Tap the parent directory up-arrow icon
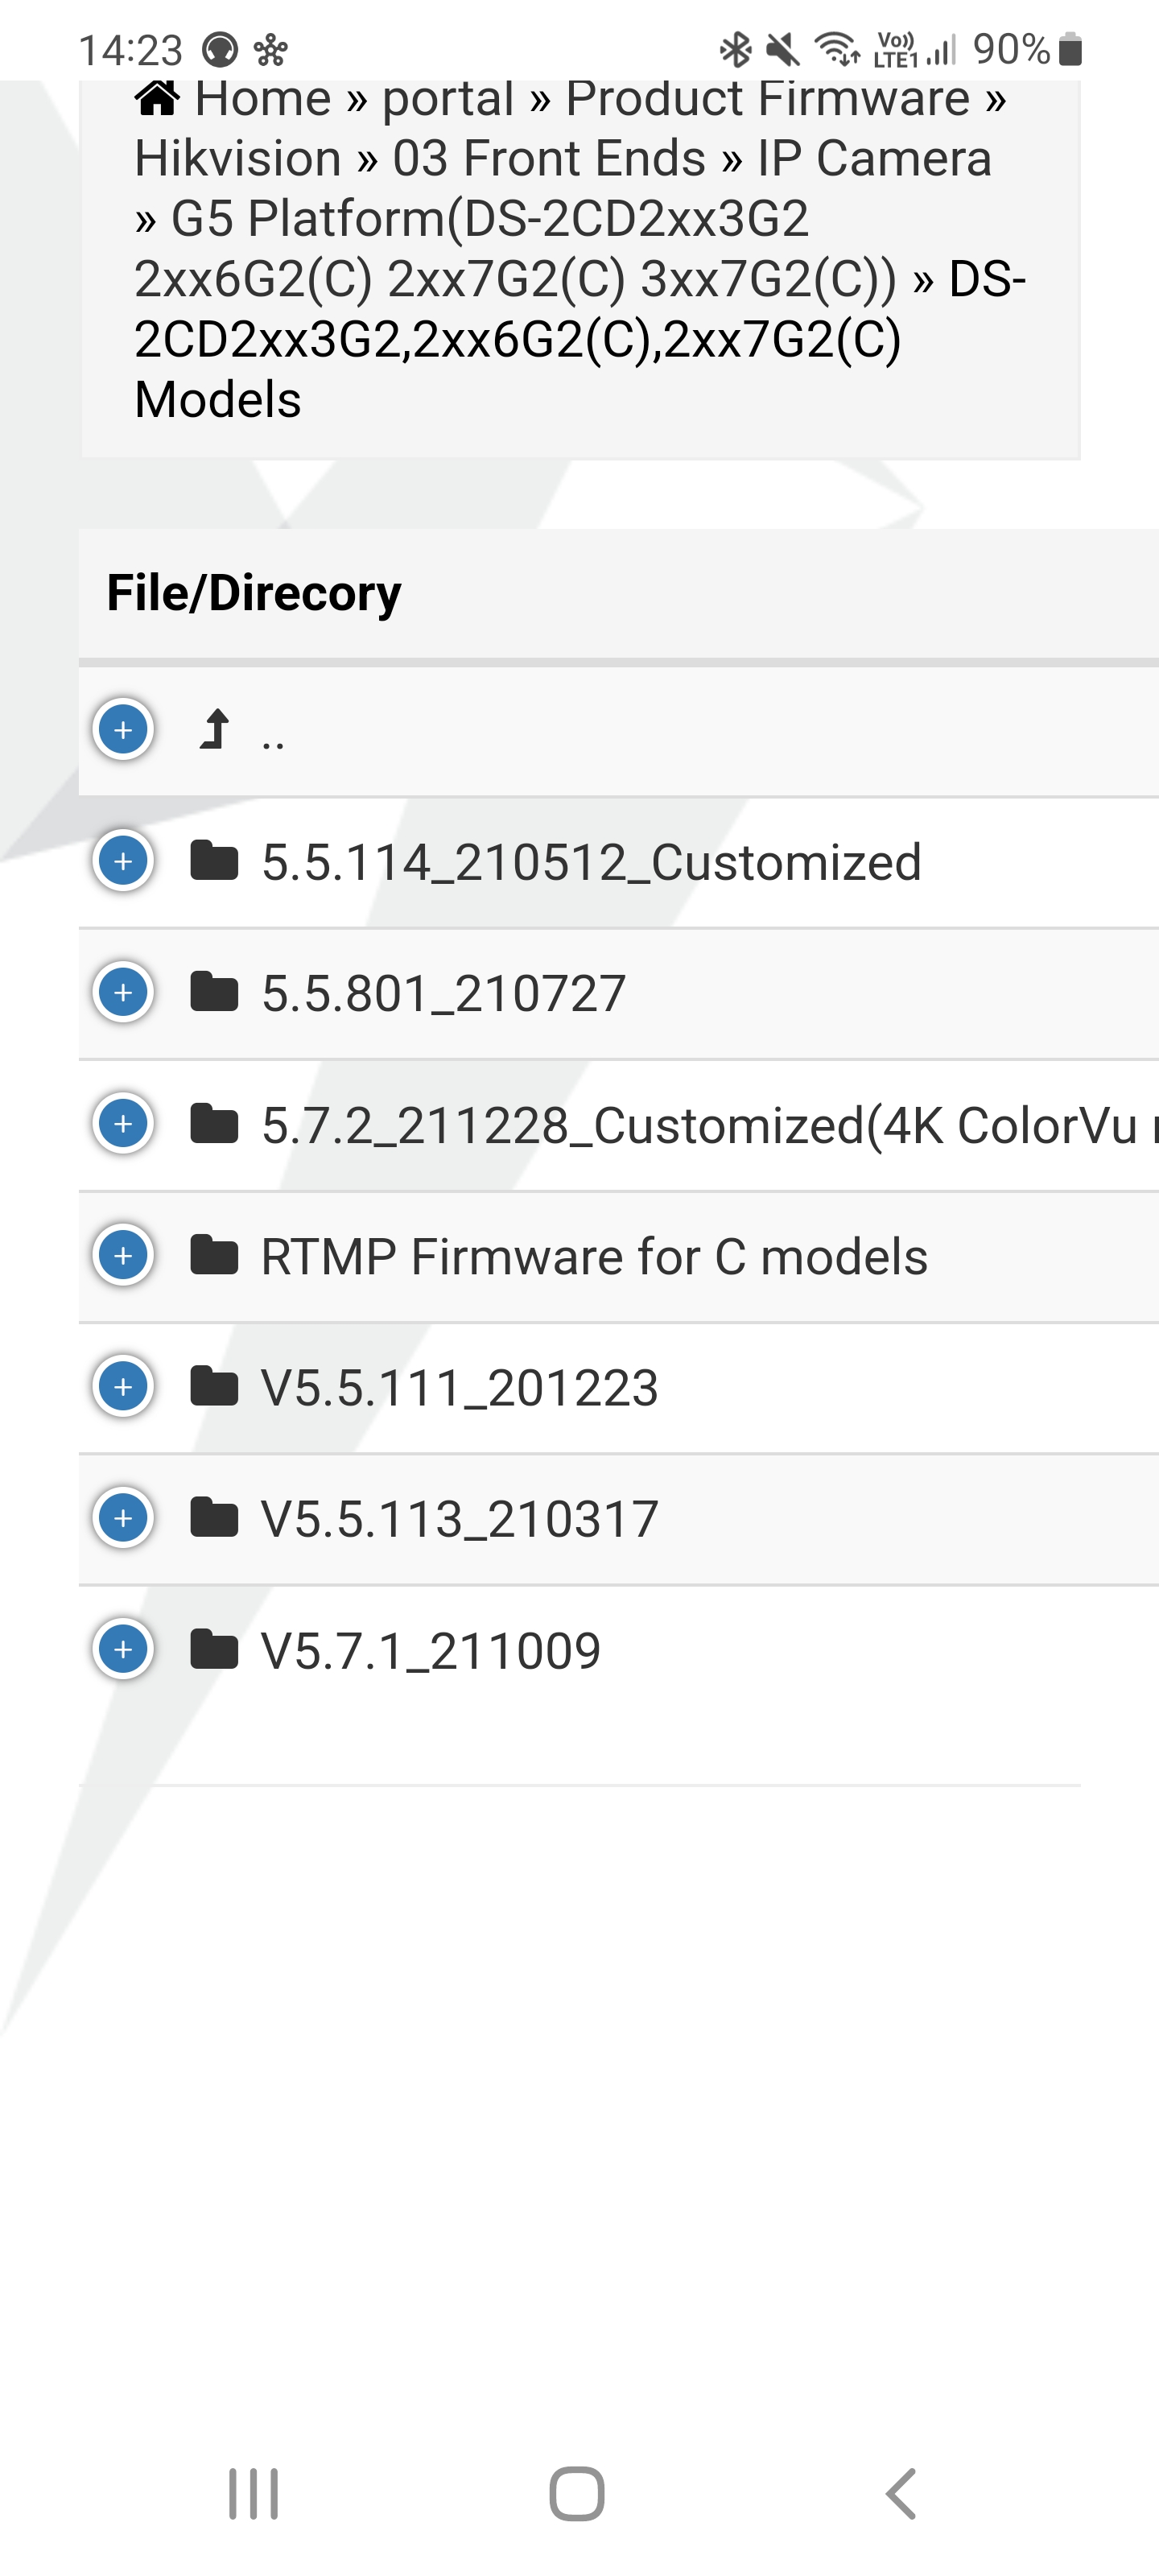 tap(215, 730)
